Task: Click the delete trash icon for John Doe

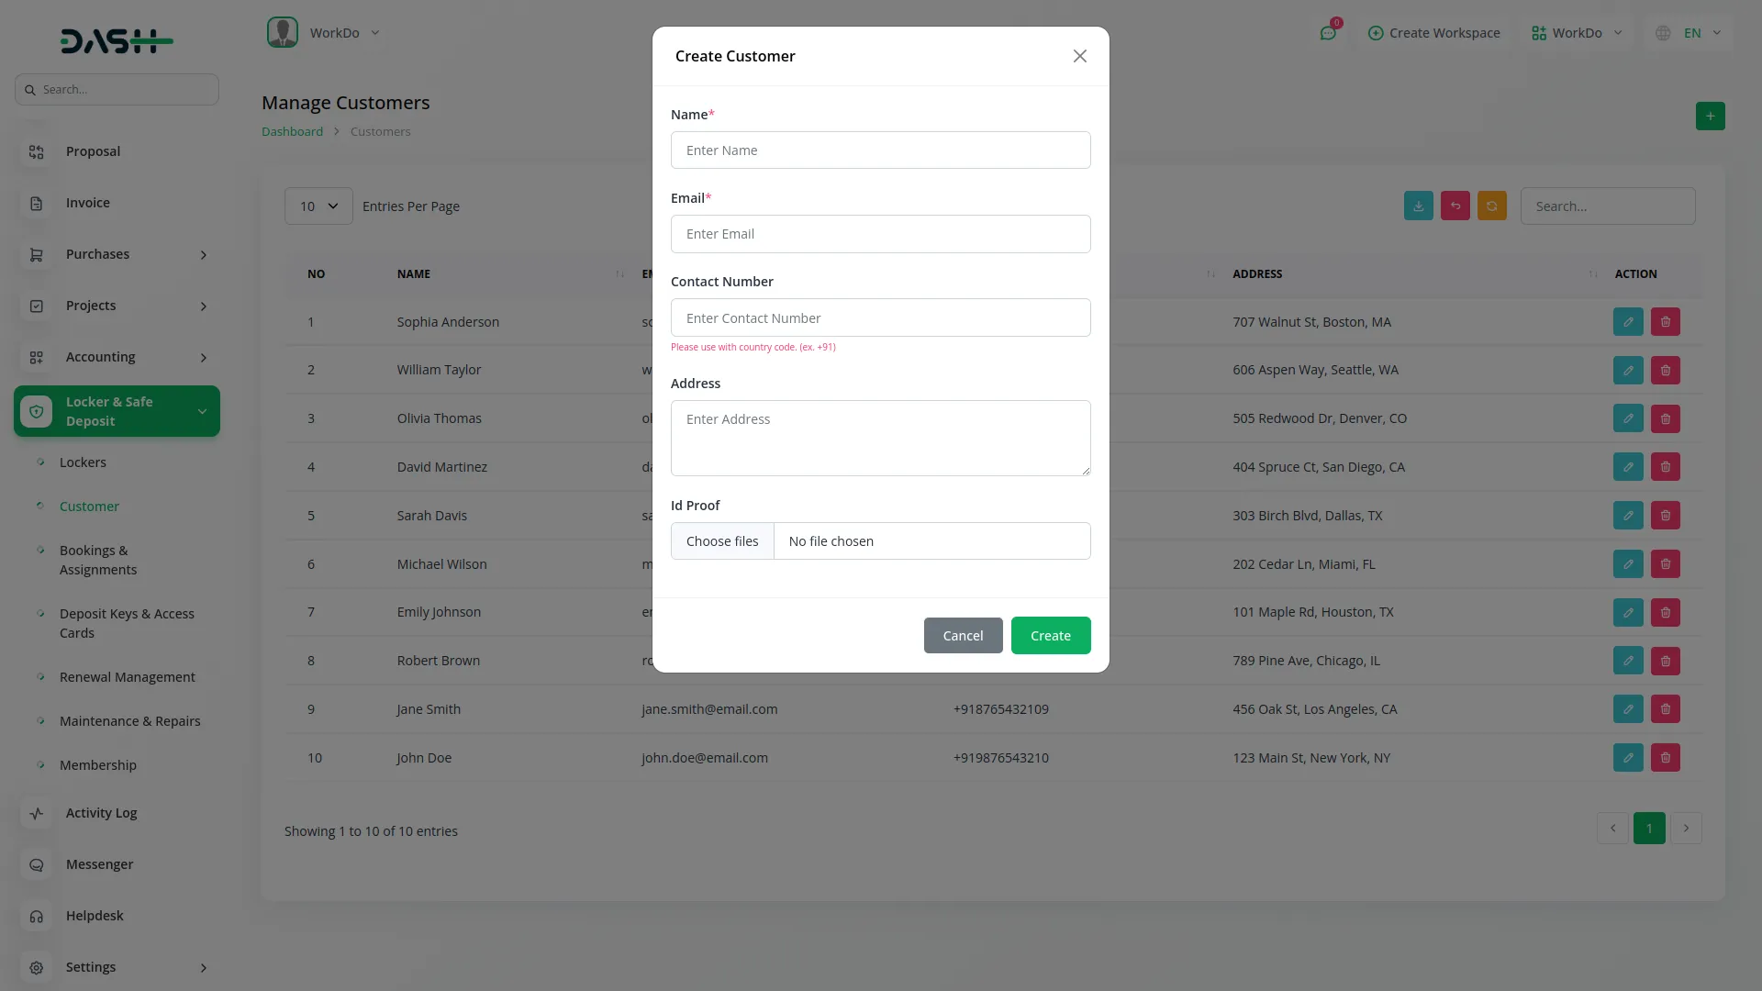Action: 1665,757
